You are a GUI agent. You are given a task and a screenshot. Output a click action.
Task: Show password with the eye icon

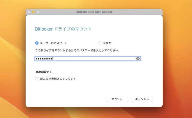tap(138, 59)
